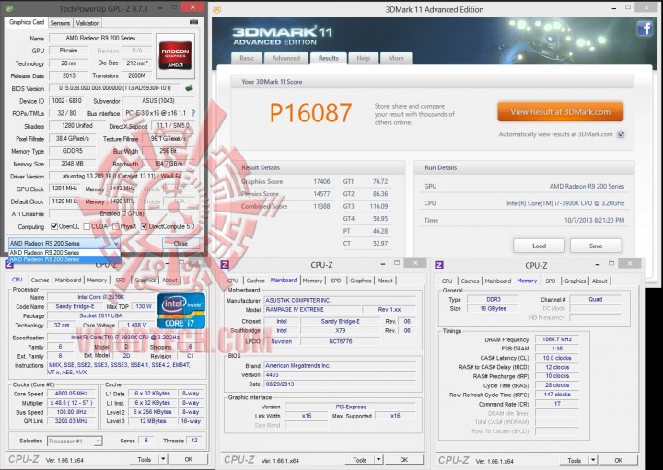Viewport: 663px width, 470px height.
Task: Click the BIOS Version field in GPU-Z
Action: tap(115, 88)
